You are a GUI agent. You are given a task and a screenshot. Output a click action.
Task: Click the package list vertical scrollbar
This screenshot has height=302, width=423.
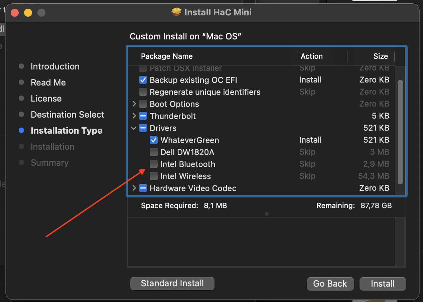(400, 132)
